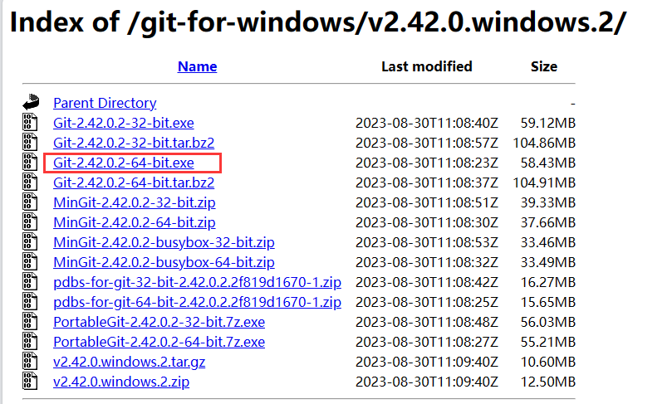Click the page heading Index of /git-for-windows/v2.42.0.windows.2/
The image size is (672, 404).
coord(318,22)
